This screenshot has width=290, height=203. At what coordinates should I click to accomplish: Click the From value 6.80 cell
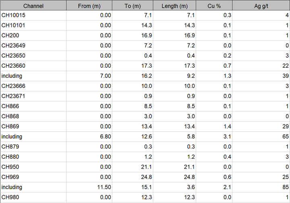pos(89,137)
